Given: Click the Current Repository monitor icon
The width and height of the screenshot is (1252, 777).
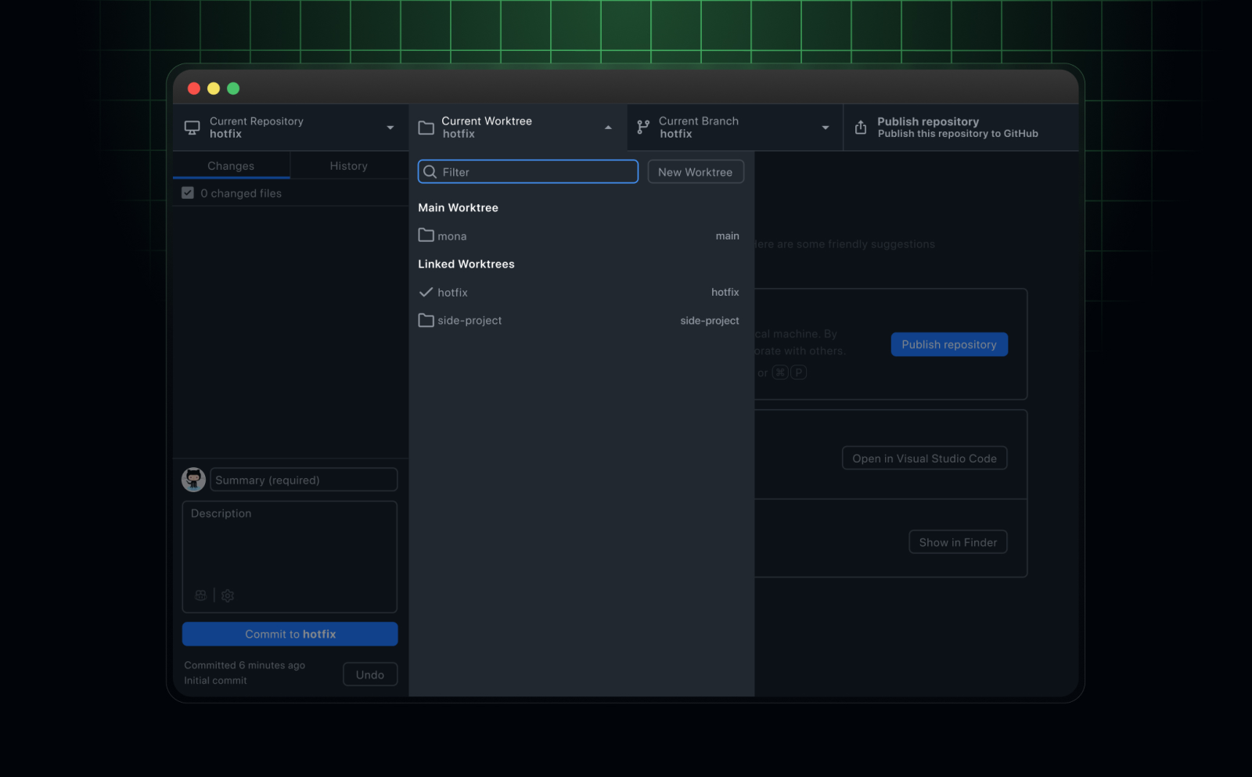Looking at the screenshot, I should (x=192, y=128).
